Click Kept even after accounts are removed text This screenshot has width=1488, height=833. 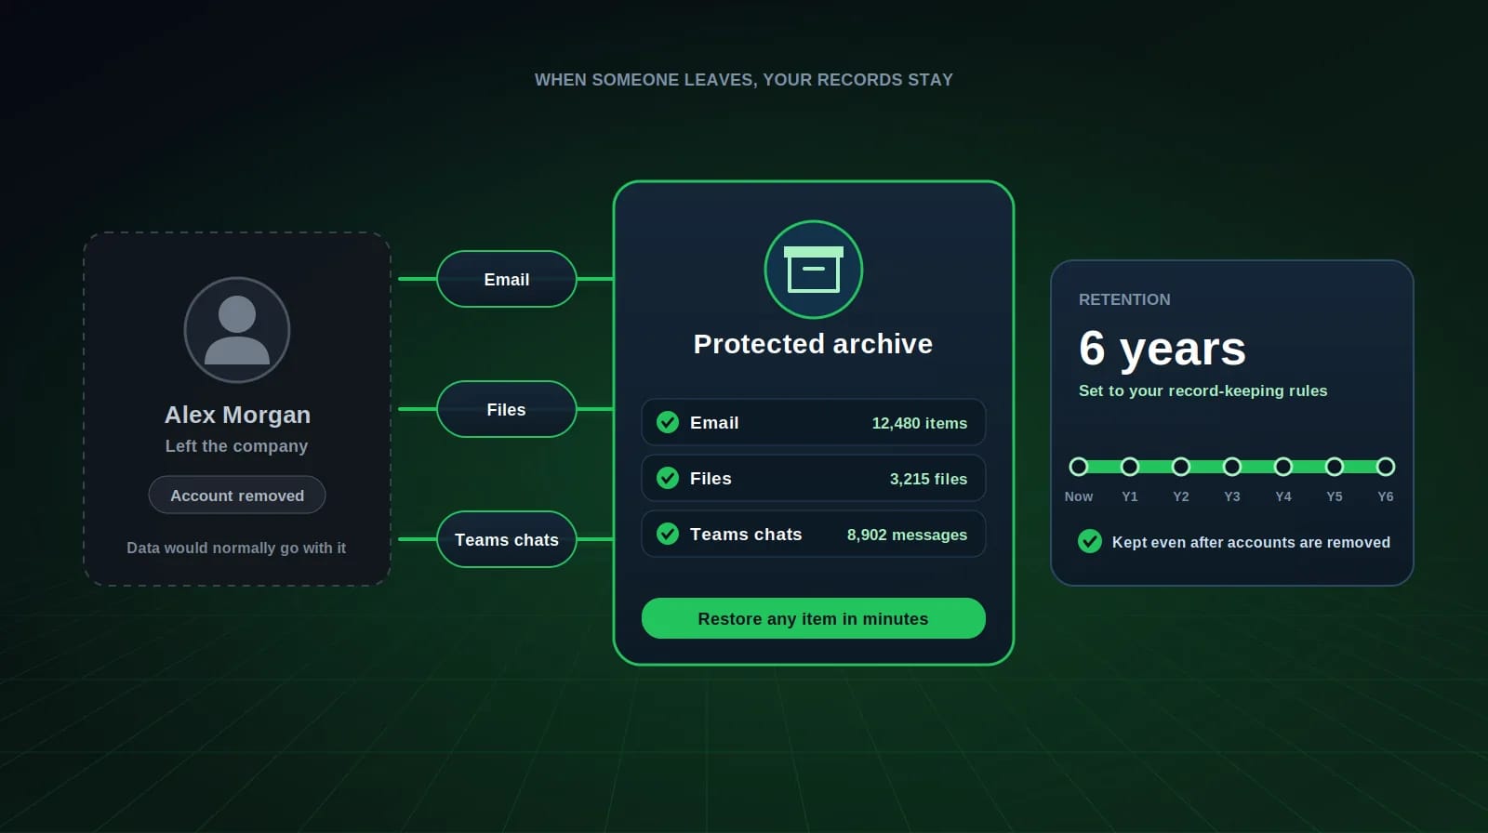pos(1251,542)
